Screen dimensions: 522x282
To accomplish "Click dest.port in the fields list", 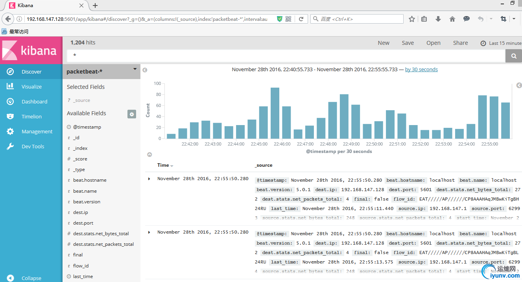I will point(83,223).
